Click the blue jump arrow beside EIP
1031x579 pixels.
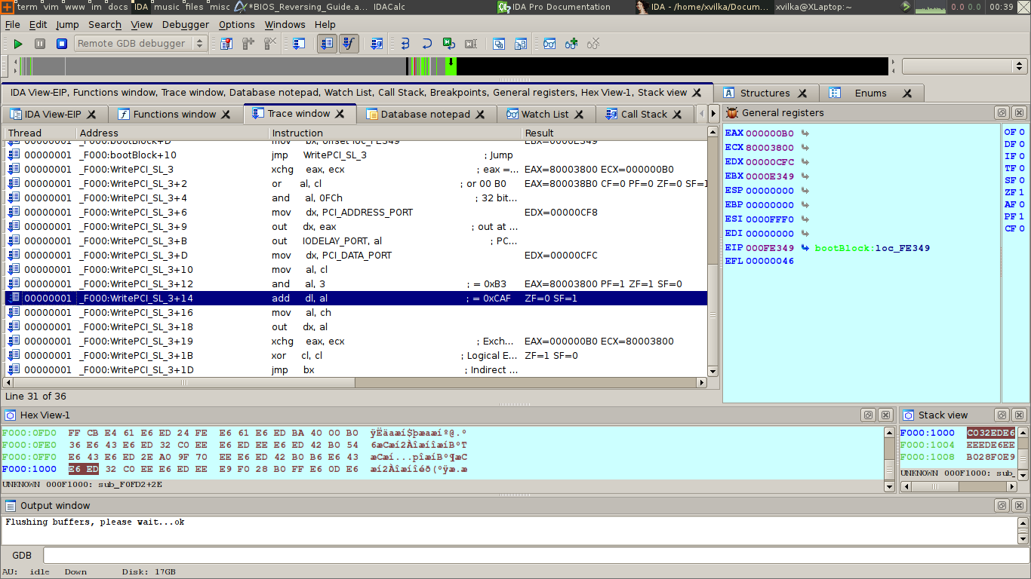805,248
